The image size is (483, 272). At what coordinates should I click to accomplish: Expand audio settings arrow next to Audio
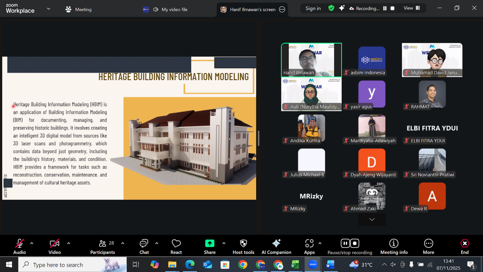click(x=32, y=243)
